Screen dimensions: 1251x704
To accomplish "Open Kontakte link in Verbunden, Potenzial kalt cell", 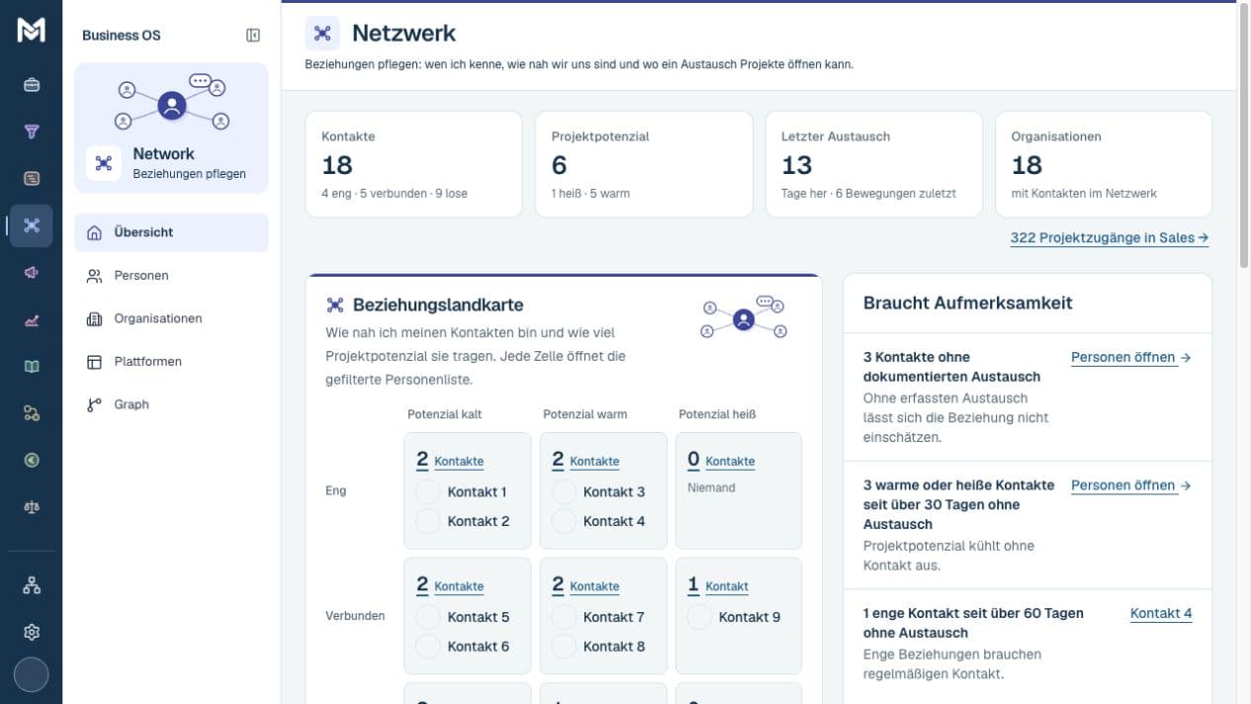I will point(459,586).
